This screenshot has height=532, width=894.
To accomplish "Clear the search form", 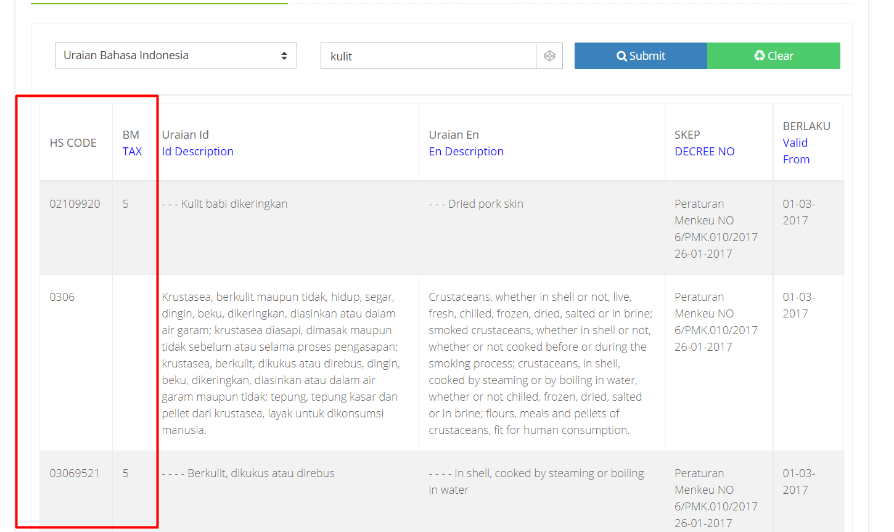I will [774, 55].
